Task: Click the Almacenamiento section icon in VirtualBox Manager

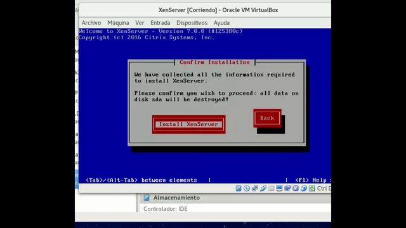Action: (x=147, y=198)
